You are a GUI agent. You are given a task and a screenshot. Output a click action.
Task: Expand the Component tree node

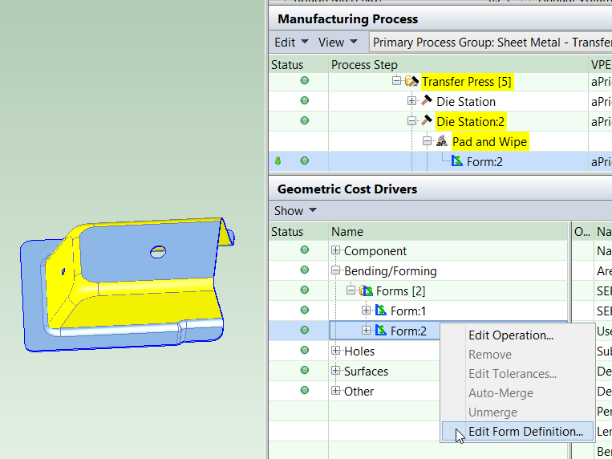[336, 251]
